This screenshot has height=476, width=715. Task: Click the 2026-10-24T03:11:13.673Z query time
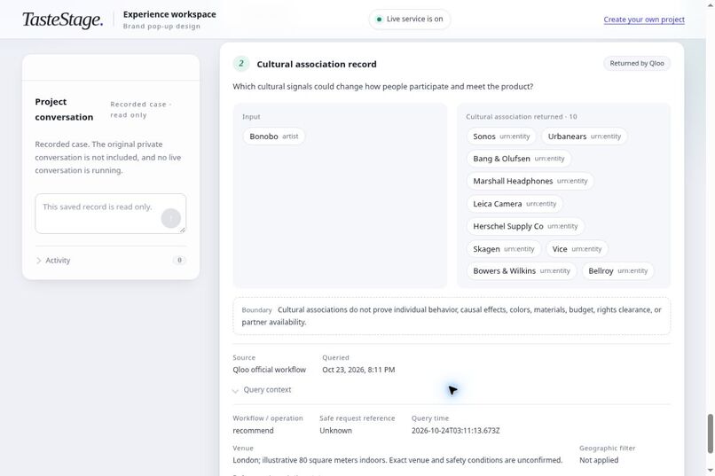(x=456, y=431)
